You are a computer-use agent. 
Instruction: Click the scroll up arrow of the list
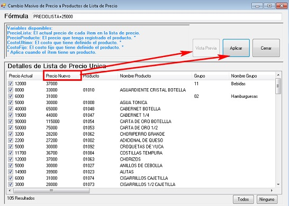tap(278, 75)
